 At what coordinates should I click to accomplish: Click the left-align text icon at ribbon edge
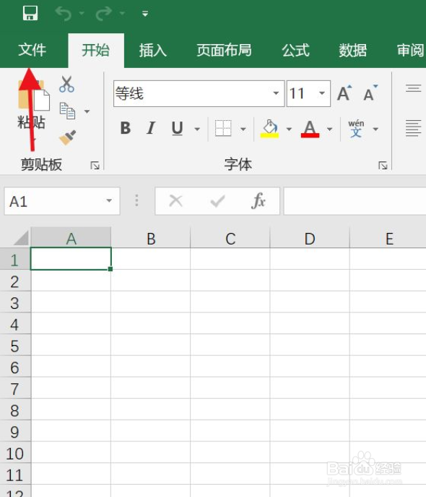[x=414, y=128]
